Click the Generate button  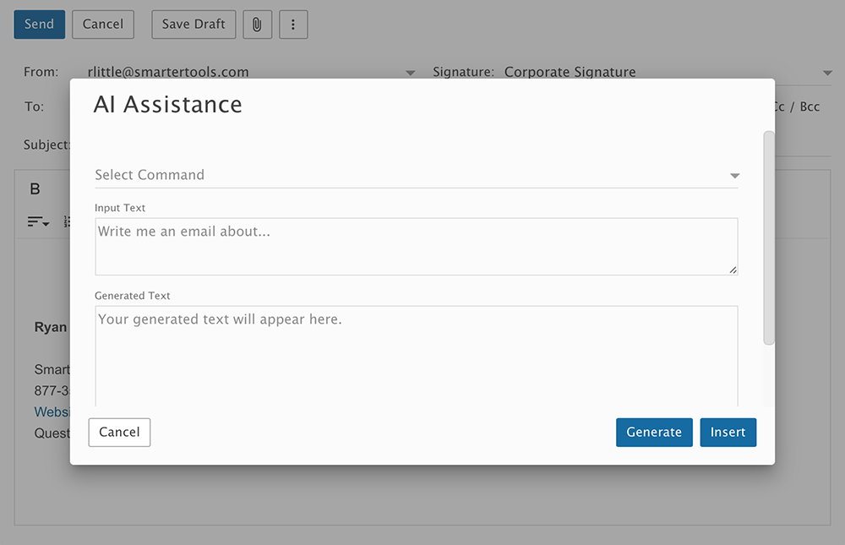click(x=654, y=433)
